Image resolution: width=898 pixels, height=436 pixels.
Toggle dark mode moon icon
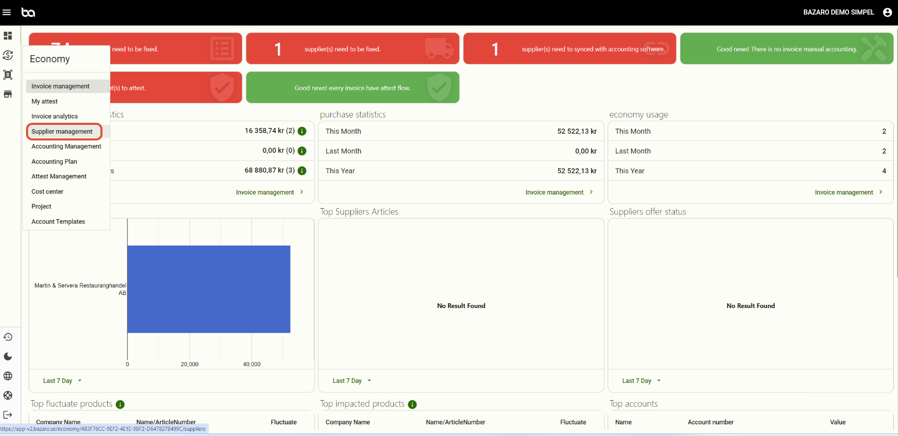(x=8, y=356)
